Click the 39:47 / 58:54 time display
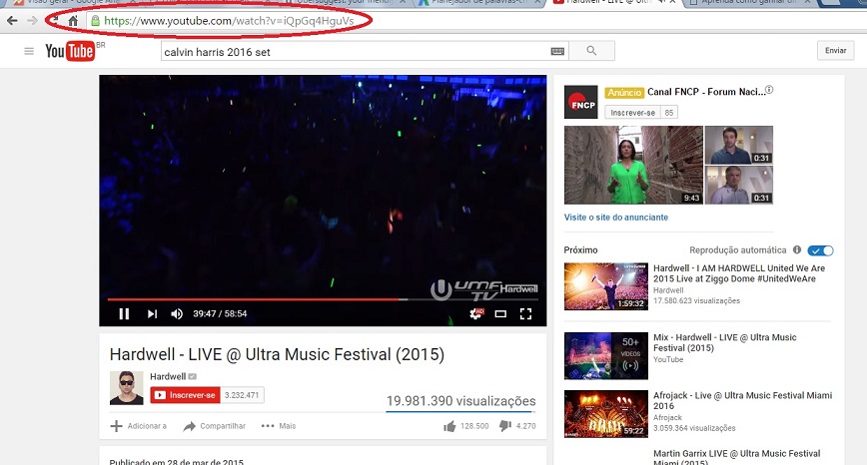This screenshot has height=465, width=867. [x=220, y=313]
